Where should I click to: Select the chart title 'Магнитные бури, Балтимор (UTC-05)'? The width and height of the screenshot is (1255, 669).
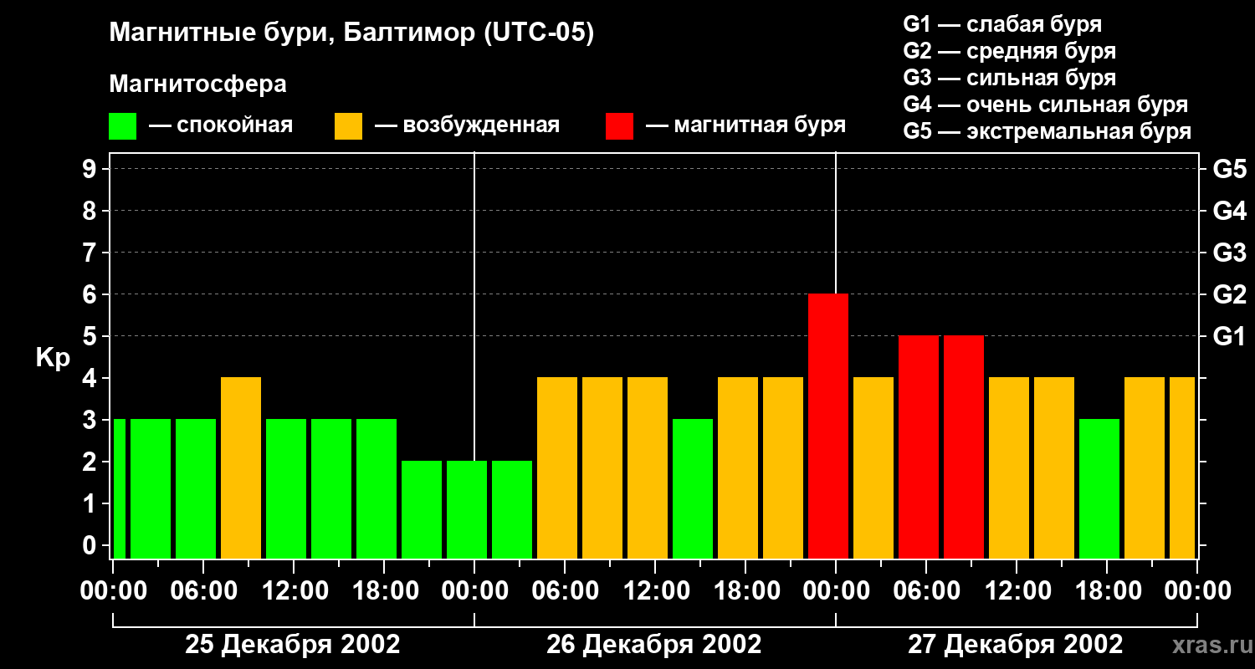click(x=351, y=34)
